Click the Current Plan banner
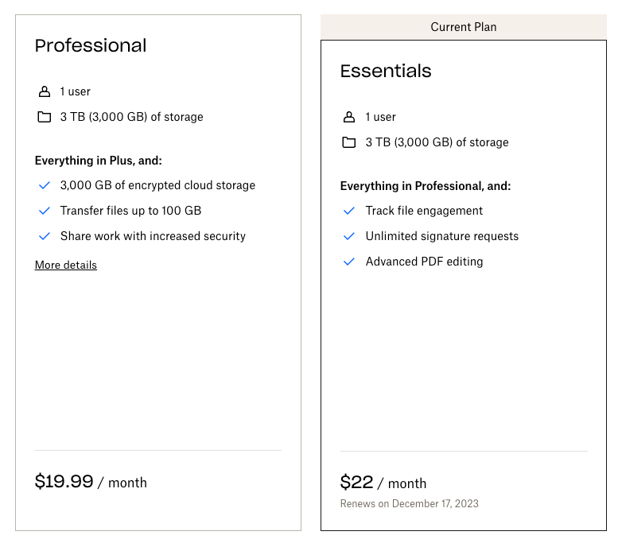The height and width of the screenshot is (543, 618). point(464,27)
